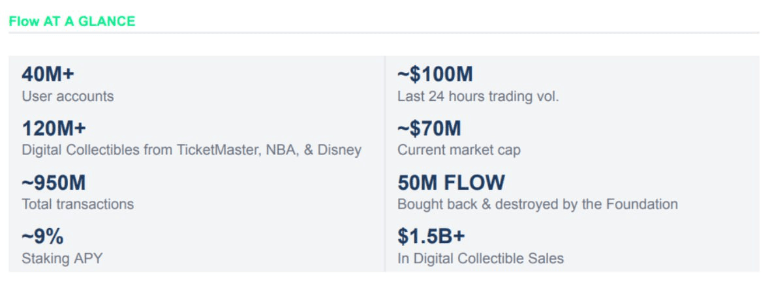Click the Digital Collectibles from TicketMaster label
The height and width of the screenshot is (281, 772).
(191, 150)
